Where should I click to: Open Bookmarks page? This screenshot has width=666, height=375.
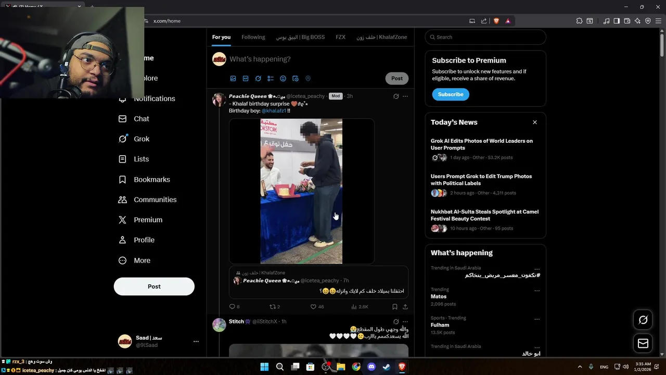click(x=145, y=180)
